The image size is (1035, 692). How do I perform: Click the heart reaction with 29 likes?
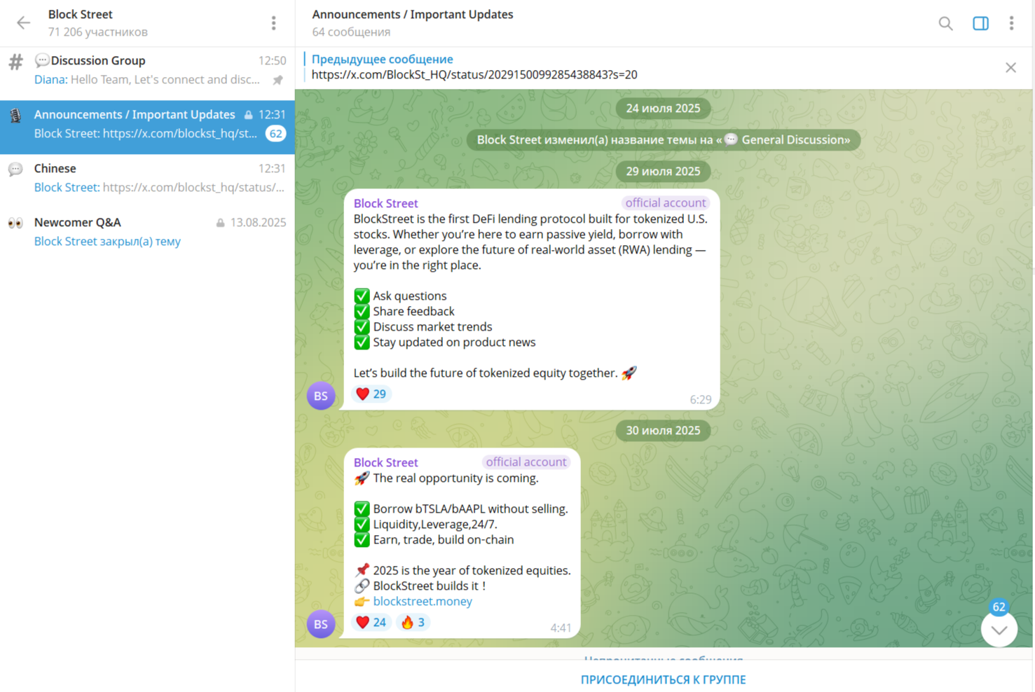371,394
